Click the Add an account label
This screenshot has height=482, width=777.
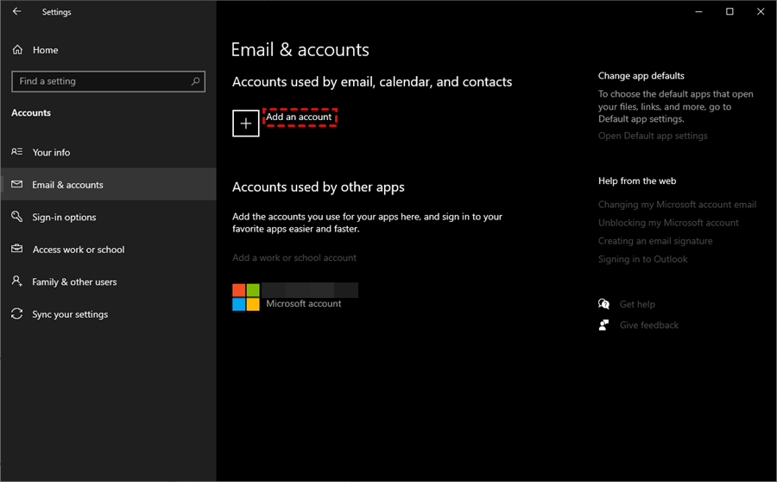pos(299,117)
